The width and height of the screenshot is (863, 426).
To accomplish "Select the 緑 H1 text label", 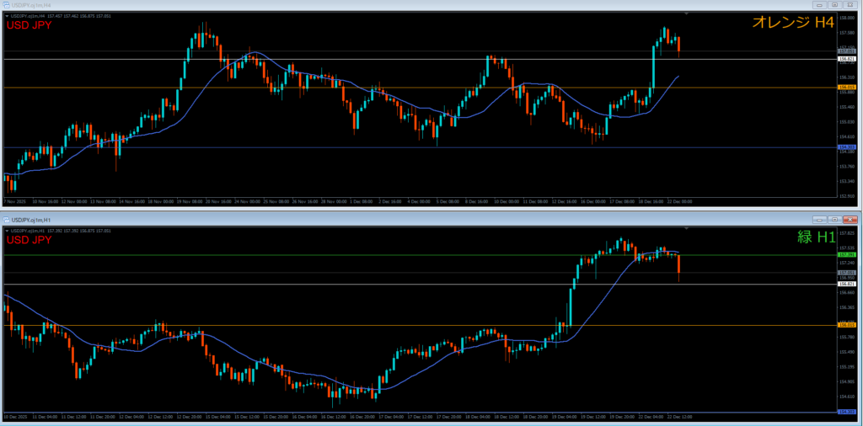I will [816, 237].
